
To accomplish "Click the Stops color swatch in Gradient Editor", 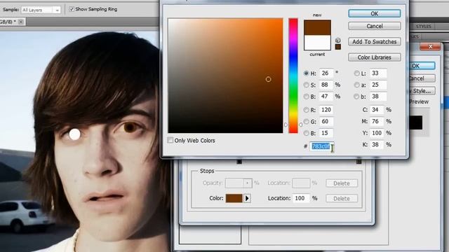I will point(234,198).
